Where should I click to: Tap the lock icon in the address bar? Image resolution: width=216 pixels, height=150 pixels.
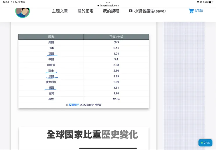pyautogui.click(x=98, y=6)
